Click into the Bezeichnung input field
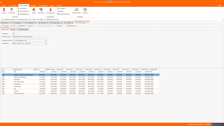This screenshot has width=224, height=126. (30, 37)
